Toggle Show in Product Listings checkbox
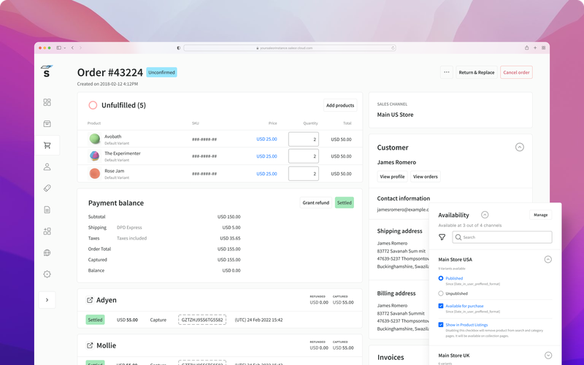 (441, 325)
